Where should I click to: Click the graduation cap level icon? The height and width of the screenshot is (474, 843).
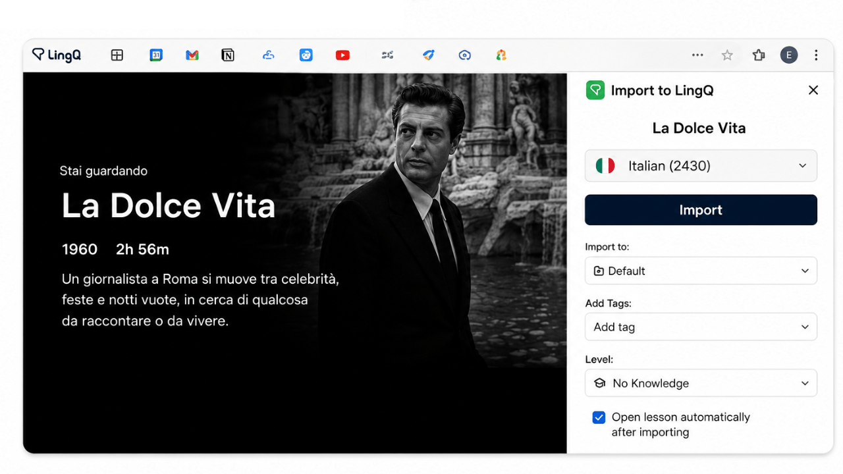pos(599,383)
